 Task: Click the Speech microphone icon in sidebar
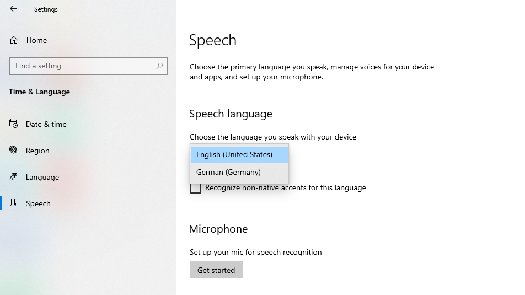14,203
